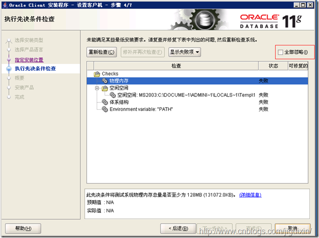319x238 pixels.
Task: Open the 帮助(H) button
Action: coord(23,229)
